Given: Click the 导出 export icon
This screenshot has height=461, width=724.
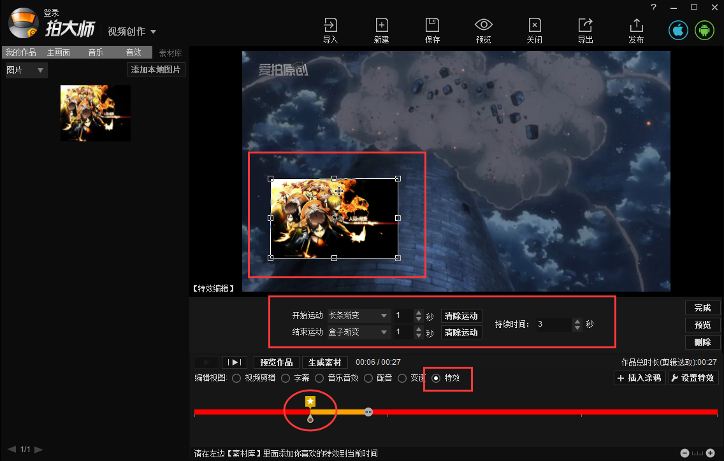Looking at the screenshot, I should pos(585,30).
